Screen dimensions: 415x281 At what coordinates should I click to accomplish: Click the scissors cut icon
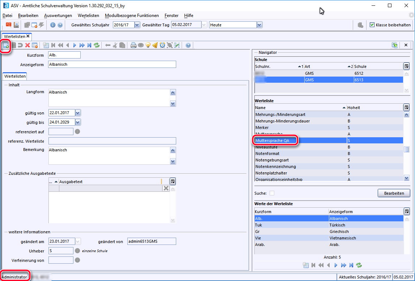(x=115, y=46)
